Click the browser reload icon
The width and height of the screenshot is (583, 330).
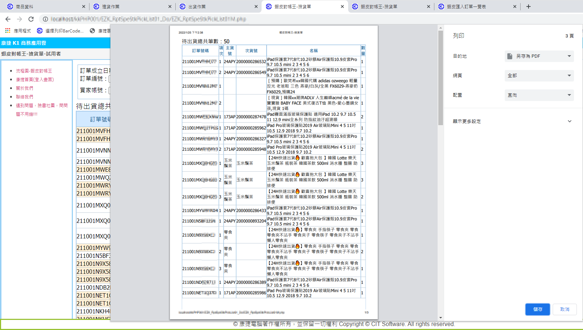click(31, 19)
